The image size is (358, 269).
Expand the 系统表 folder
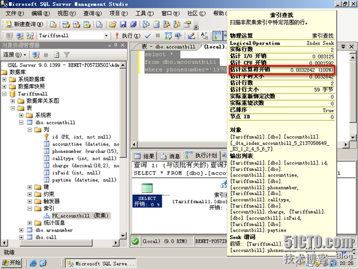point(21,115)
